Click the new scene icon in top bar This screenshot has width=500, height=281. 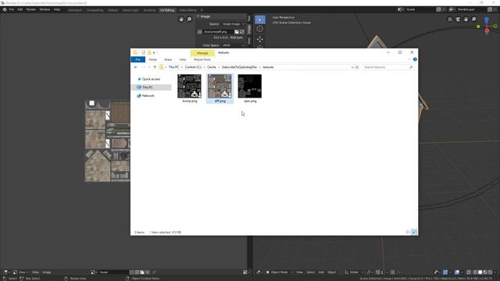coord(438,9)
